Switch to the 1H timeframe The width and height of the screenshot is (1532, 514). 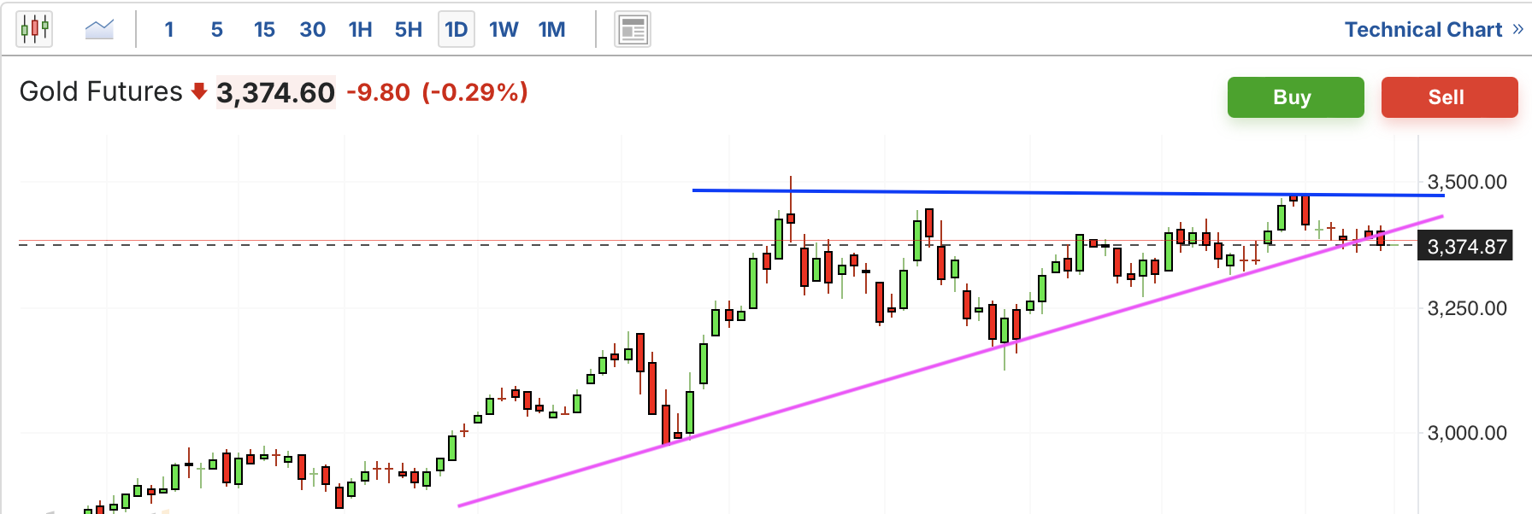tap(360, 30)
